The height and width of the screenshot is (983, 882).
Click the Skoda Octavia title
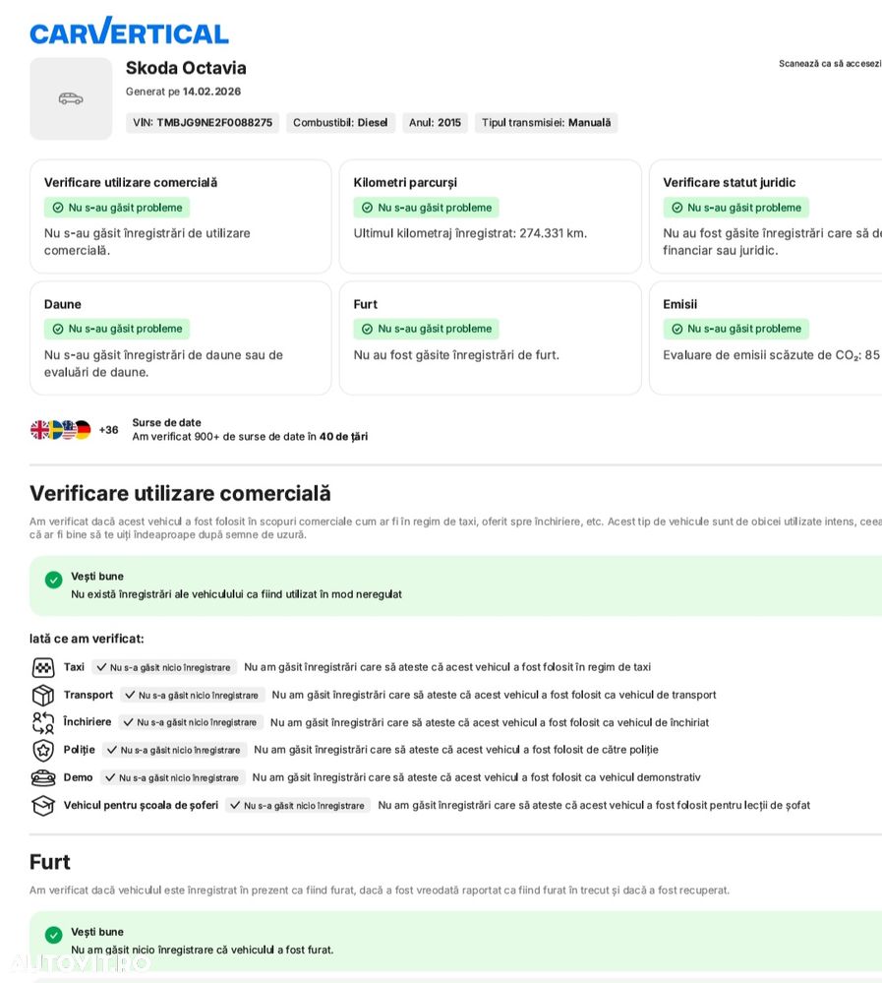pos(186,68)
